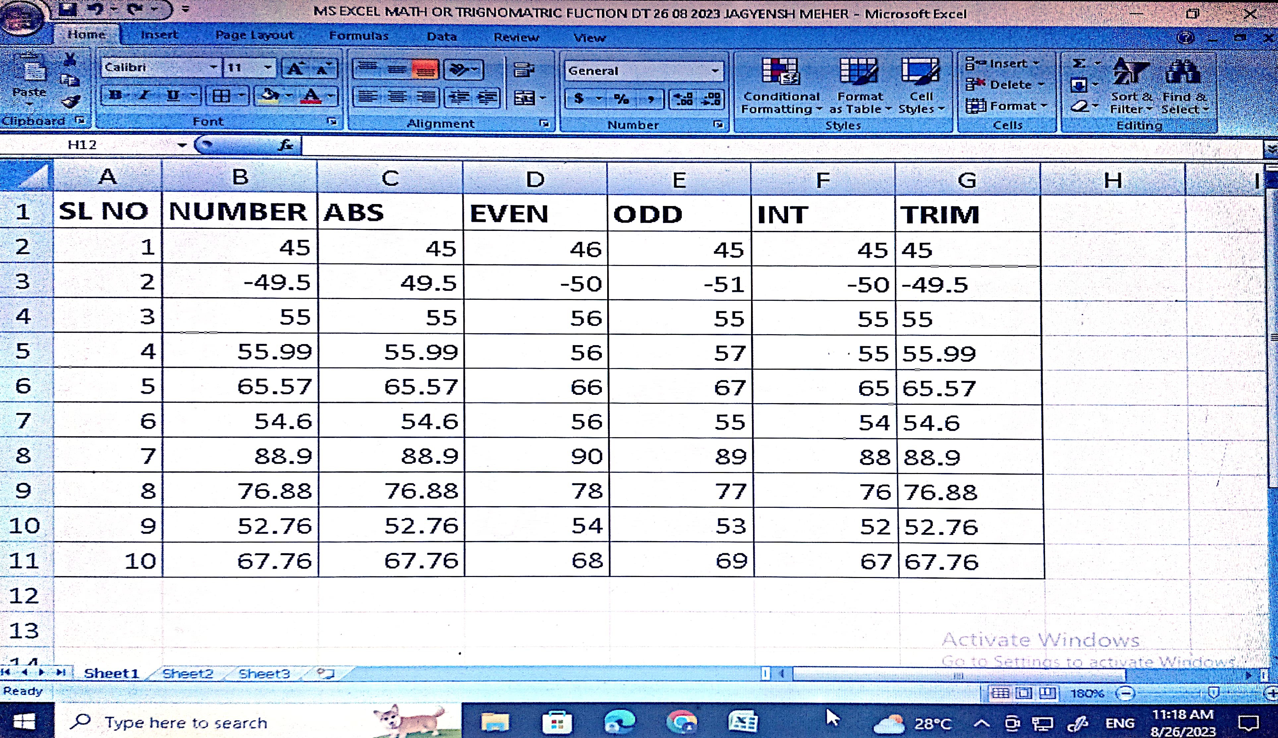Toggle Bold formatting

[x=116, y=95]
